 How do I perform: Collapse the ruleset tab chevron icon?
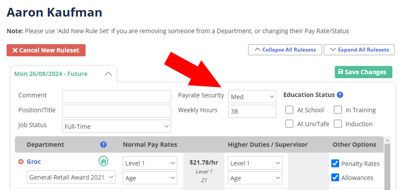(x=108, y=74)
